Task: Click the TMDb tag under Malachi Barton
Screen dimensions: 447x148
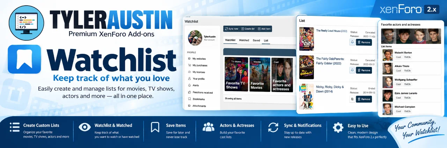Action: point(408,57)
